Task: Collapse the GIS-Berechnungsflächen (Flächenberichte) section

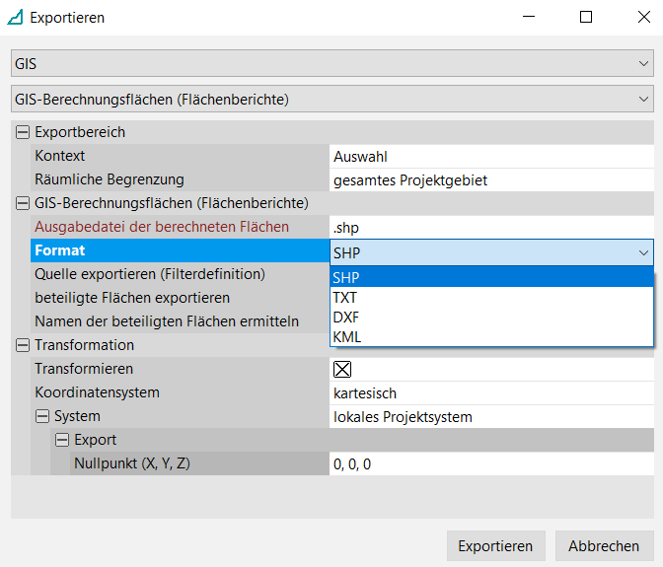Action: click(23, 203)
